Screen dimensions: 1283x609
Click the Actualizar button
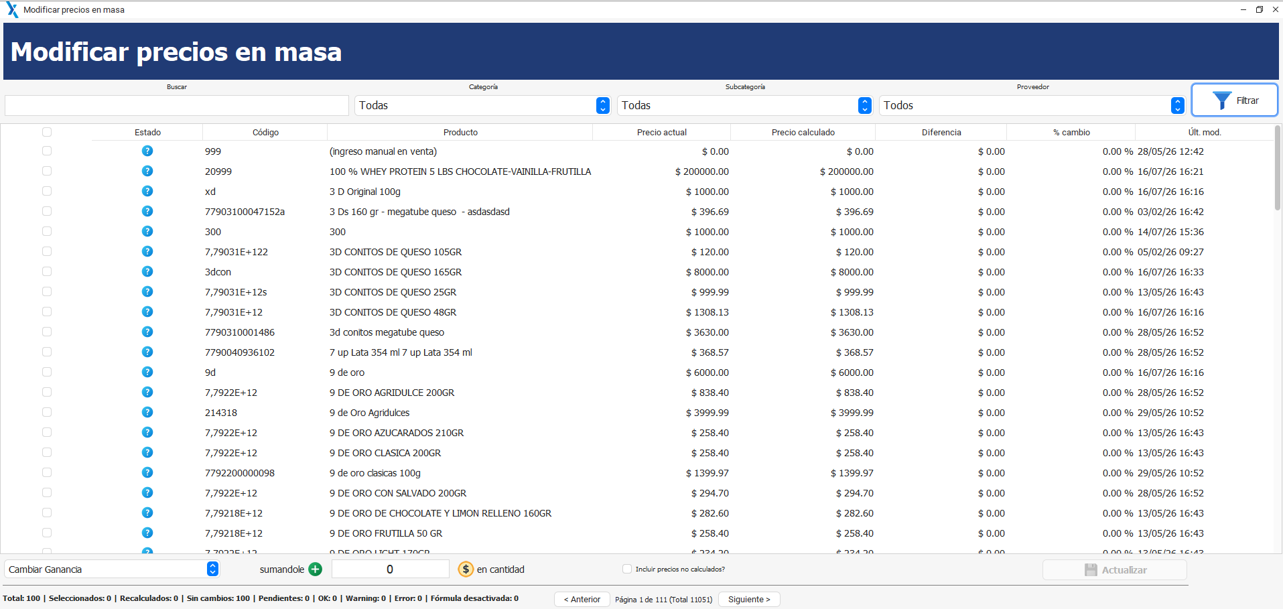pyautogui.click(x=1115, y=570)
